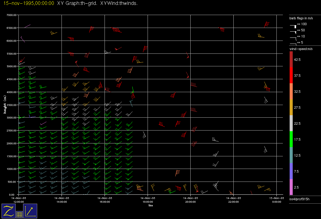Select the 'XY Graph:th-grid.' title text

77,3
